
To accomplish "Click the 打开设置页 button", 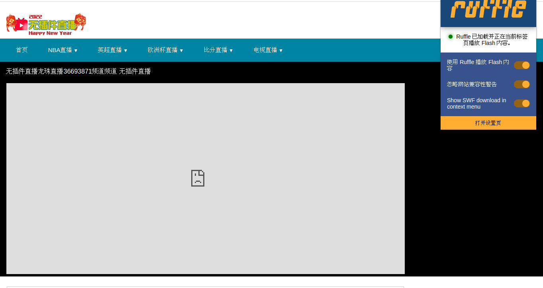I will coord(488,123).
